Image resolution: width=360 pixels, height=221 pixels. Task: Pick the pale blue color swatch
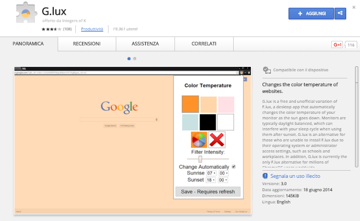coord(190,122)
